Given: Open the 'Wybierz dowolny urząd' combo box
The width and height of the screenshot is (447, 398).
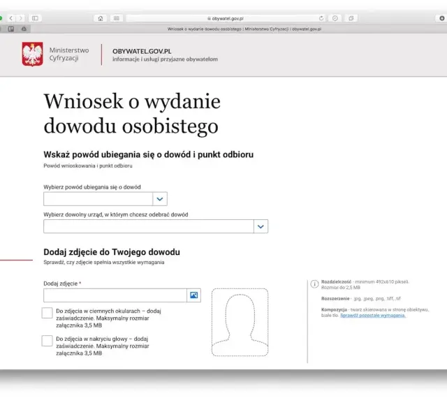Looking at the screenshot, I should (x=156, y=226).
